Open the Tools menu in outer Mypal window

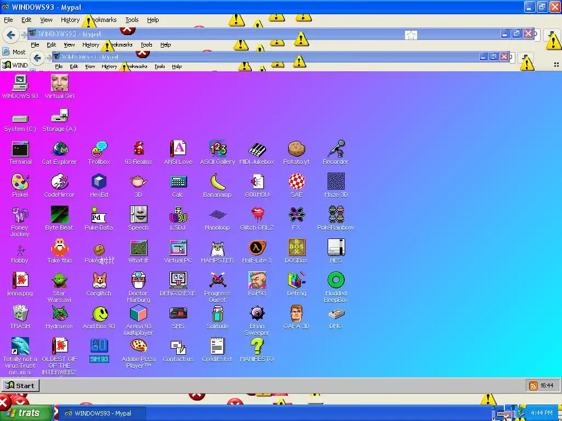pyautogui.click(x=132, y=20)
